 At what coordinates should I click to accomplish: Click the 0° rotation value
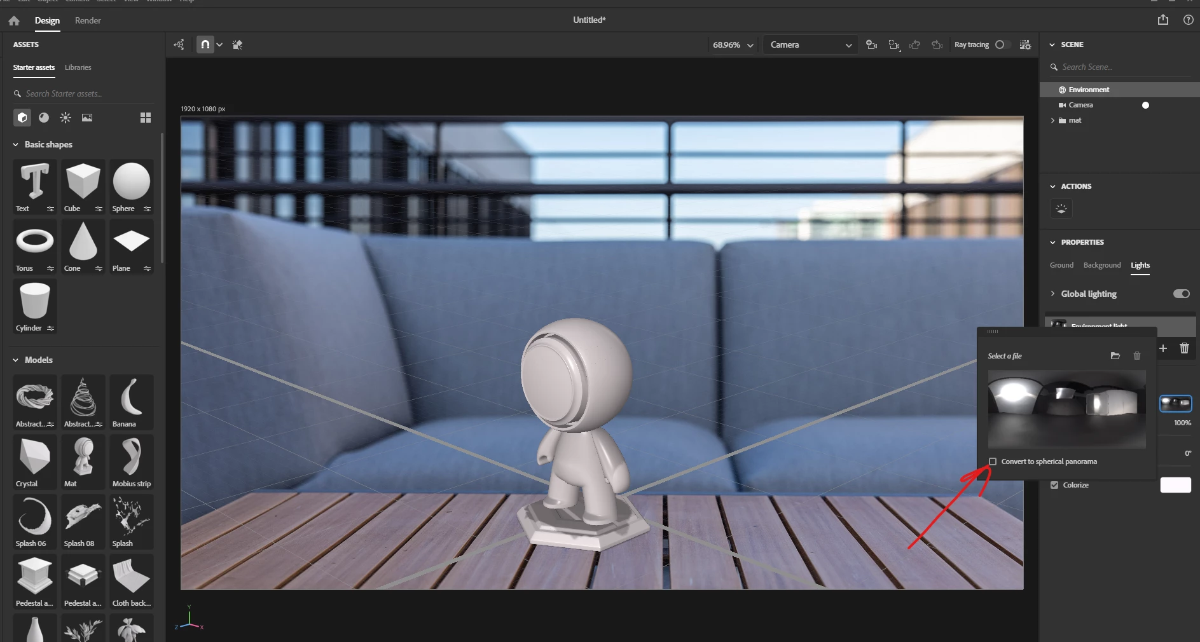[1187, 453]
